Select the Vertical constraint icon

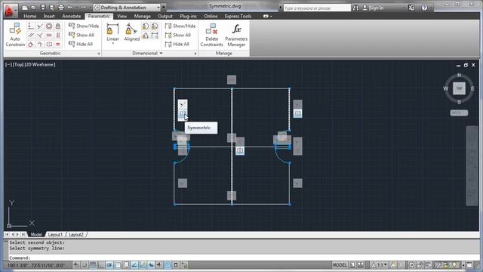pos(57,36)
